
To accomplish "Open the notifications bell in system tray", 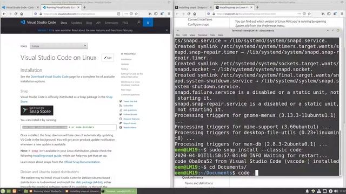I will coord(307,191).
